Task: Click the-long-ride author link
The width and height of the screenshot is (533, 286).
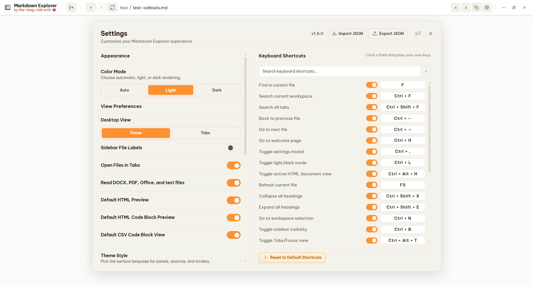Action: point(31,10)
